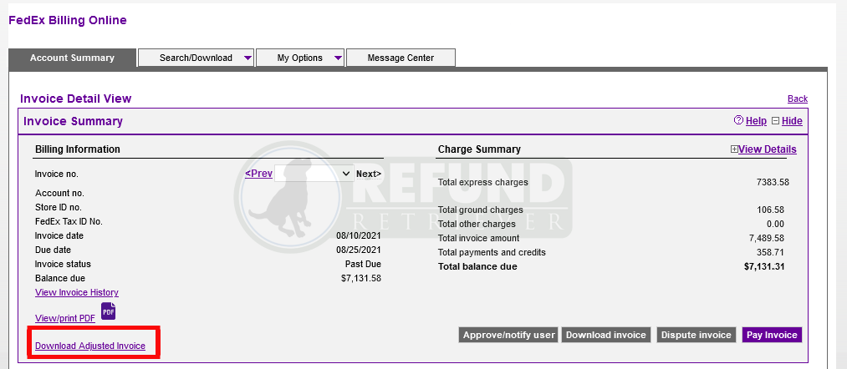Click the Account no. label
847x369 pixels.
coord(59,193)
